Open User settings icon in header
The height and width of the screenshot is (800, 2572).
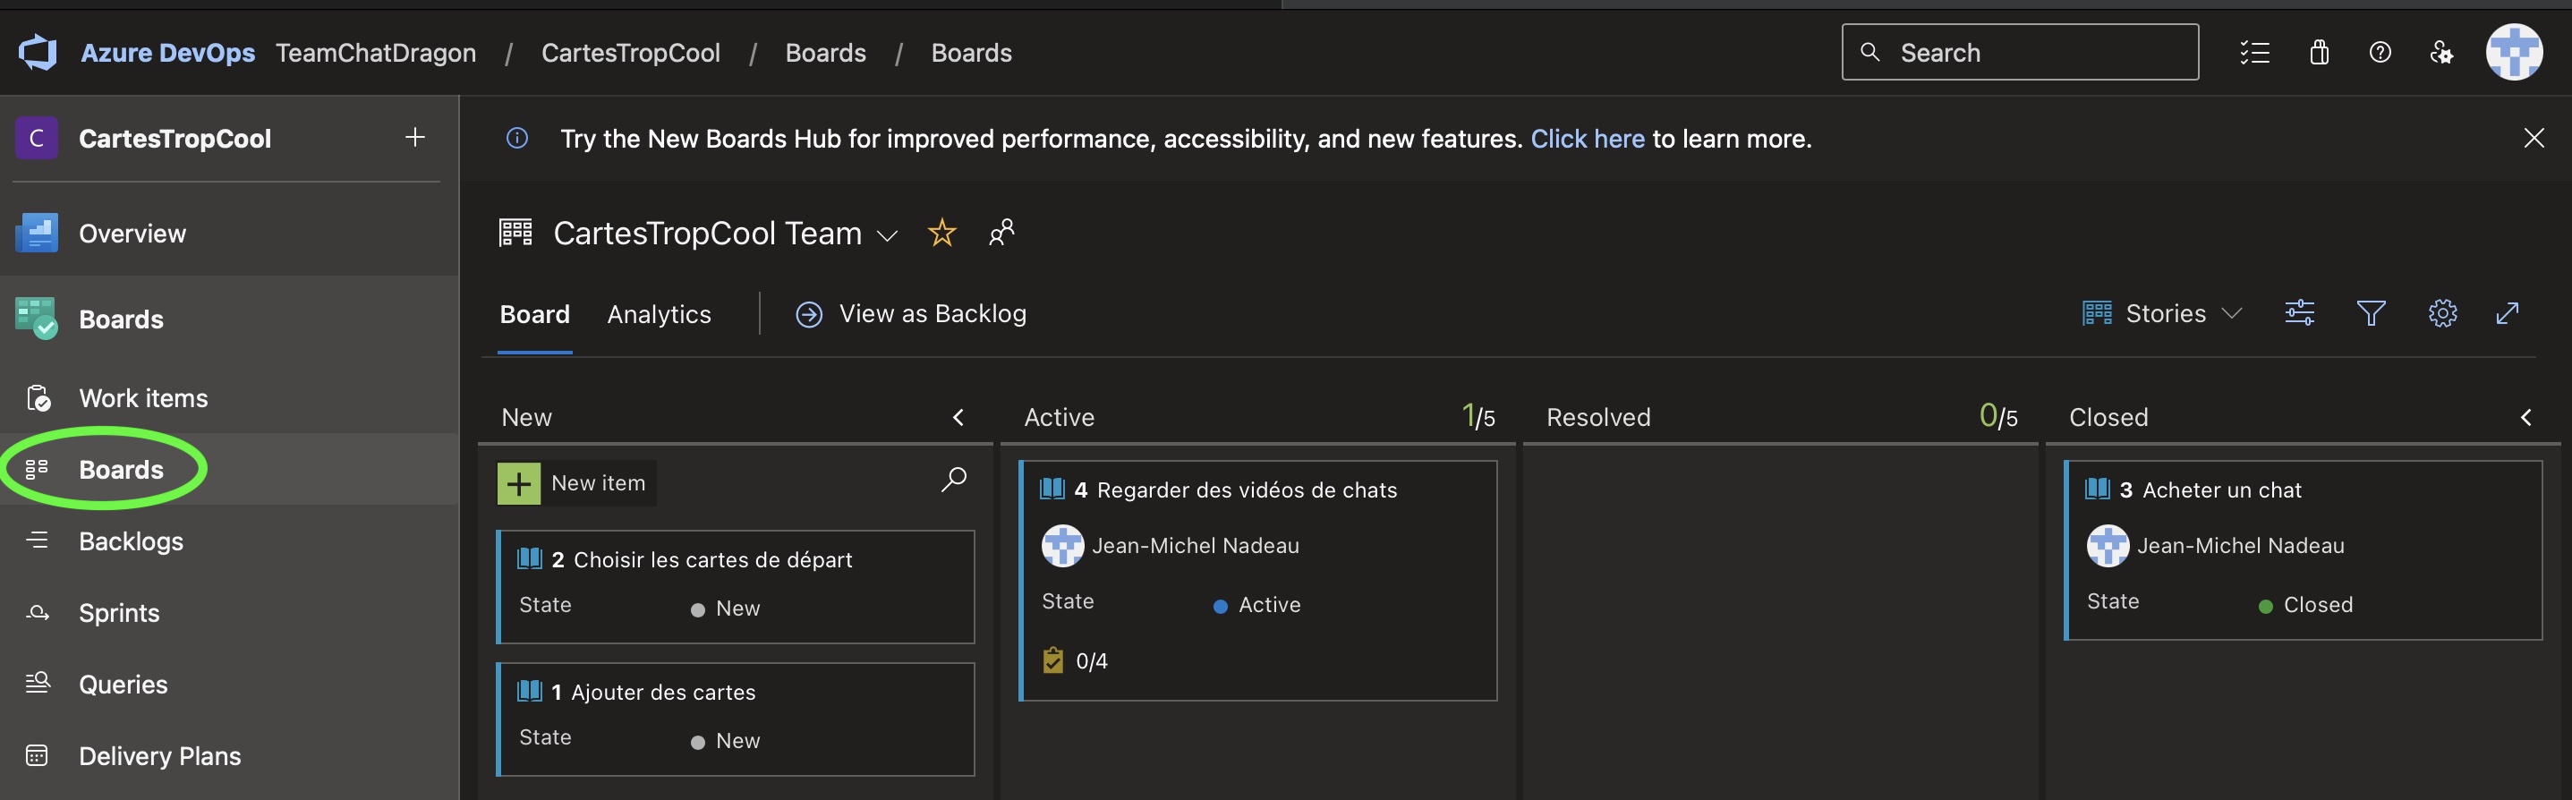(x=2441, y=52)
